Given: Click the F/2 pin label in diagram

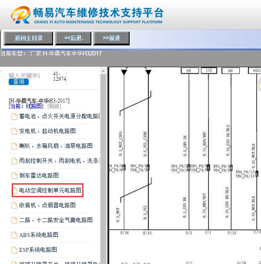Looking at the screenshot, I should tap(189, 233).
